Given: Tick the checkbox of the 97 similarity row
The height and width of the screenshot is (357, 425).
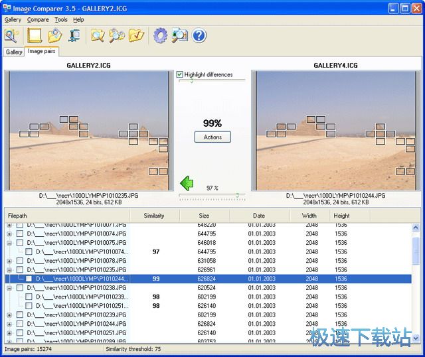Looking at the screenshot, I should [x=29, y=252].
